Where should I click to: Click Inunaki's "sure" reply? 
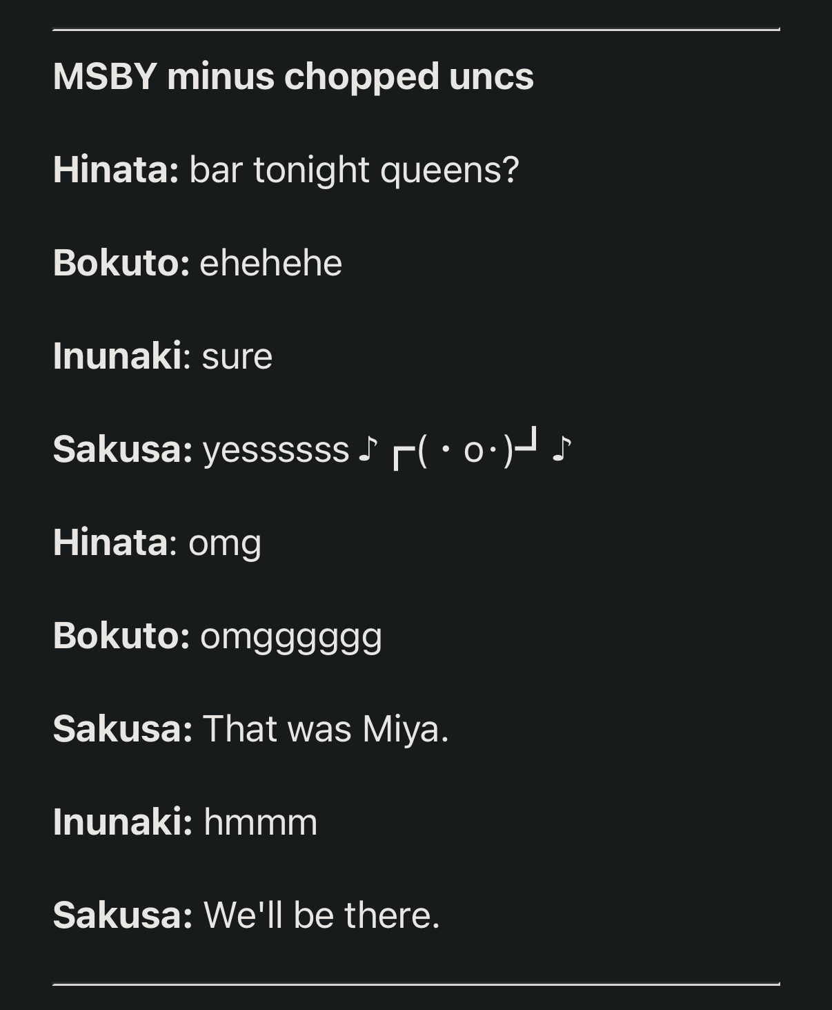[x=237, y=356]
